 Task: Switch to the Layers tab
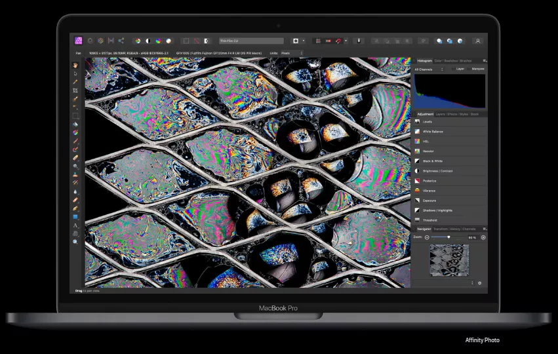[x=440, y=114]
